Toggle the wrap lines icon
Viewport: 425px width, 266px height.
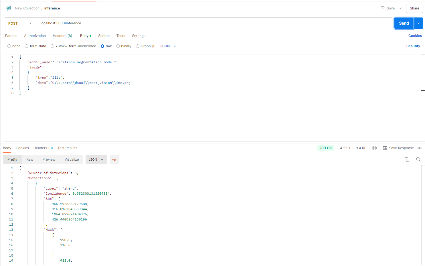coord(114,159)
